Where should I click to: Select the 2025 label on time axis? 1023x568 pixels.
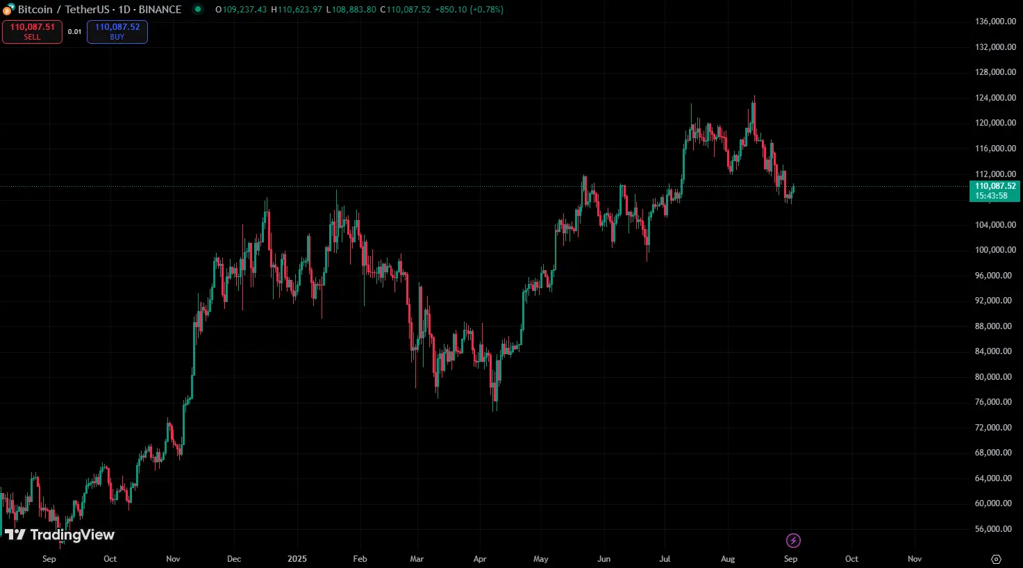click(297, 559)
